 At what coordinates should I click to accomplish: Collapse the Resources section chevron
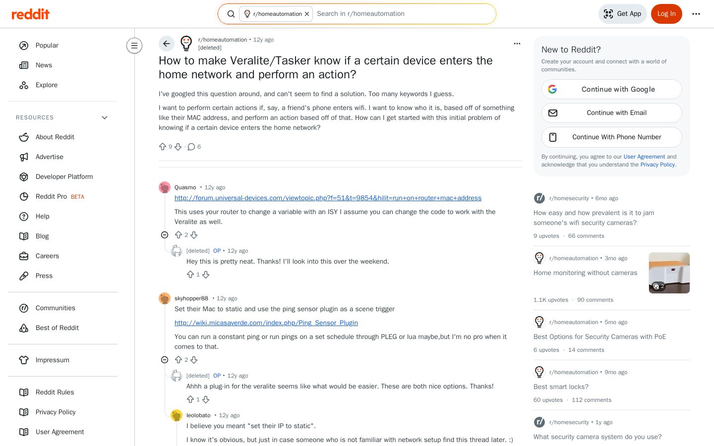(105, 117)
